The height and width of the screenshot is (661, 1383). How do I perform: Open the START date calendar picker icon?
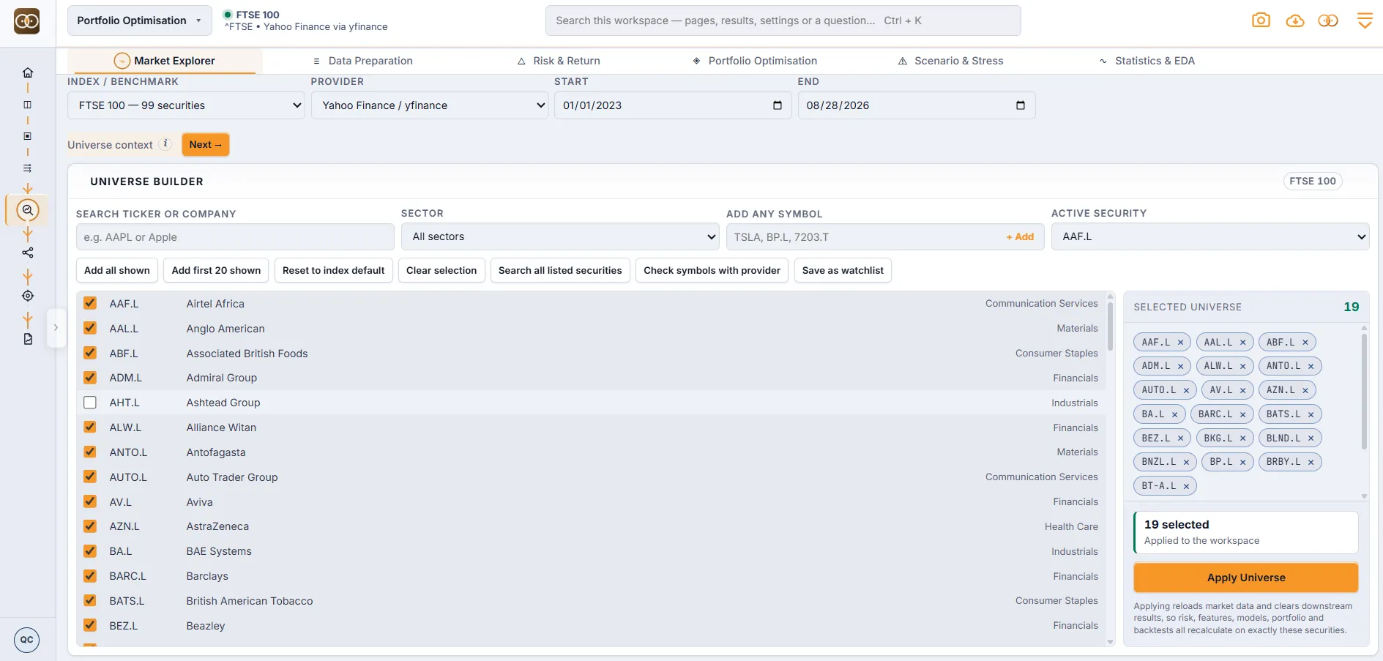pyautogui.click(x=778, y=105)
